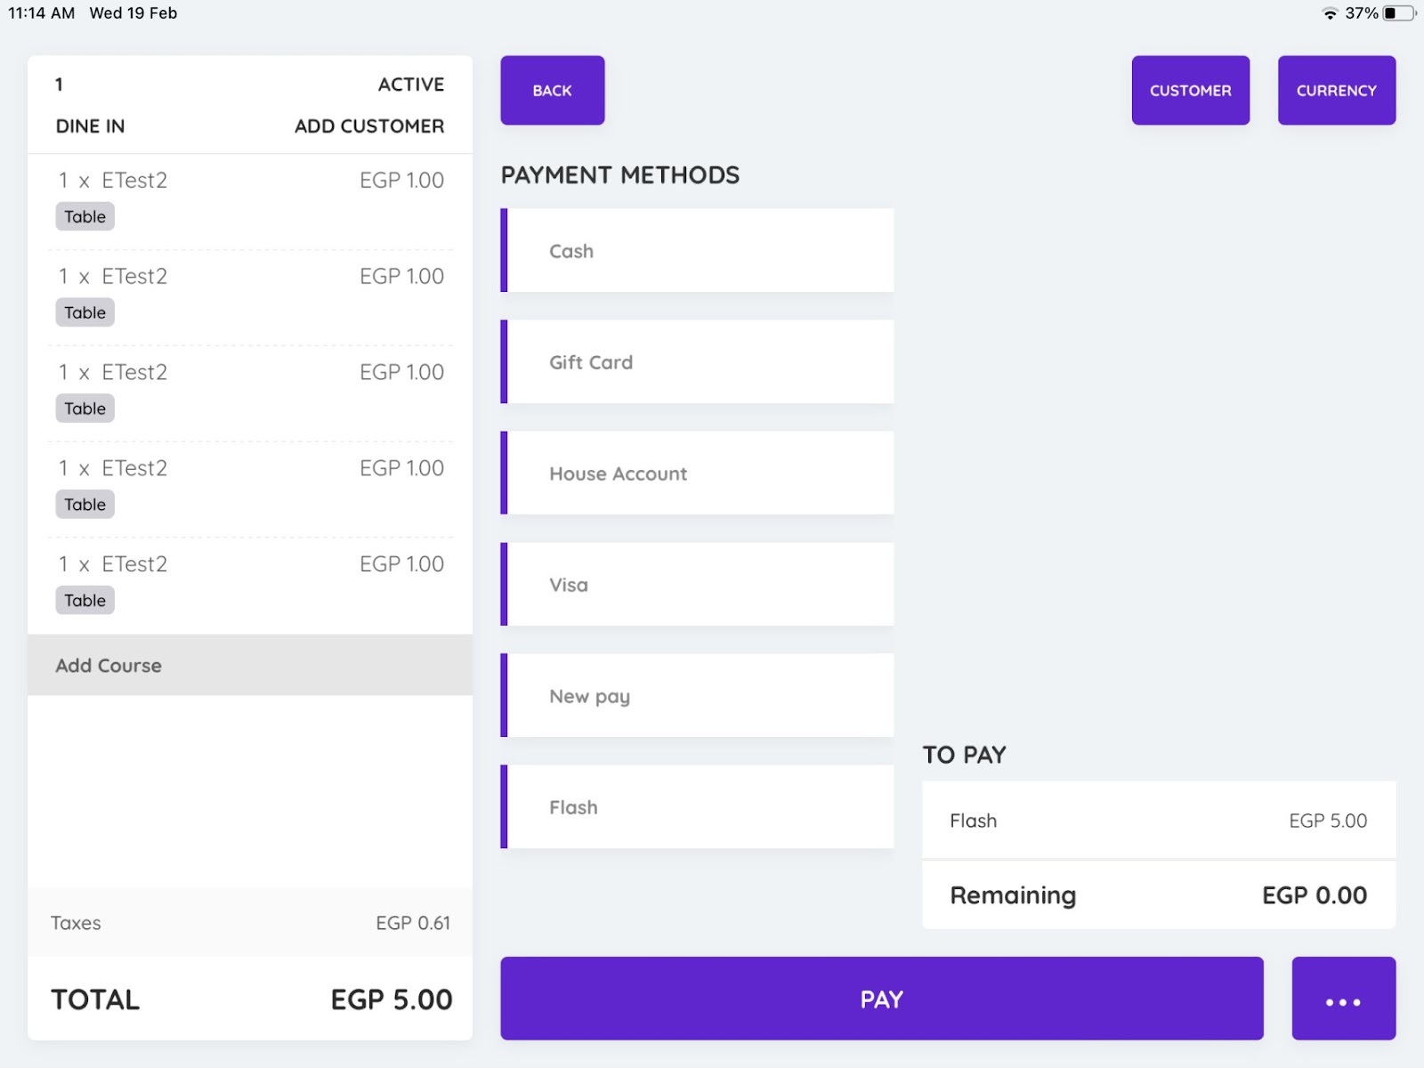Image resolution: width=1424 pixels, height=1068 pixels.
Task: Tap the Table tag on last ETest2 item
Action: point(85,600)
